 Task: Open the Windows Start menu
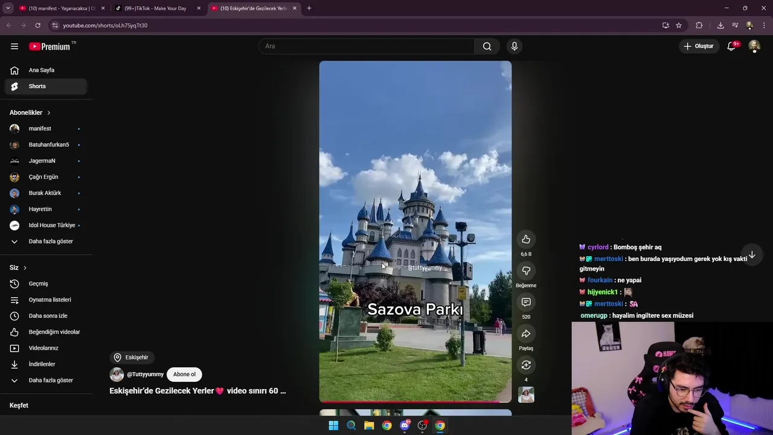(333, 425)
